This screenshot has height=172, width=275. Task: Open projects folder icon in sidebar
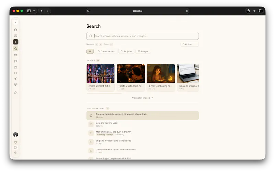(x=15, y=67)
